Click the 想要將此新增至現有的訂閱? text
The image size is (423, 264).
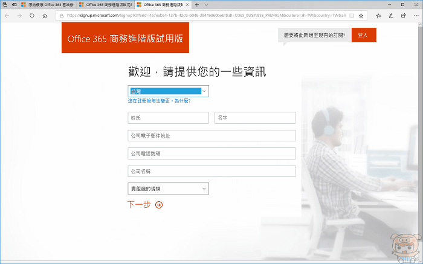point(315,35)
